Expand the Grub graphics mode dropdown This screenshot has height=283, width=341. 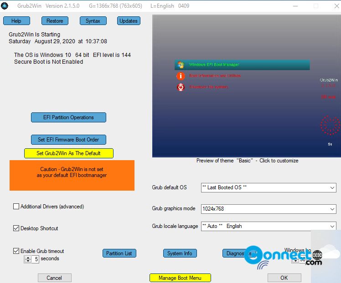tap(268, 209)
